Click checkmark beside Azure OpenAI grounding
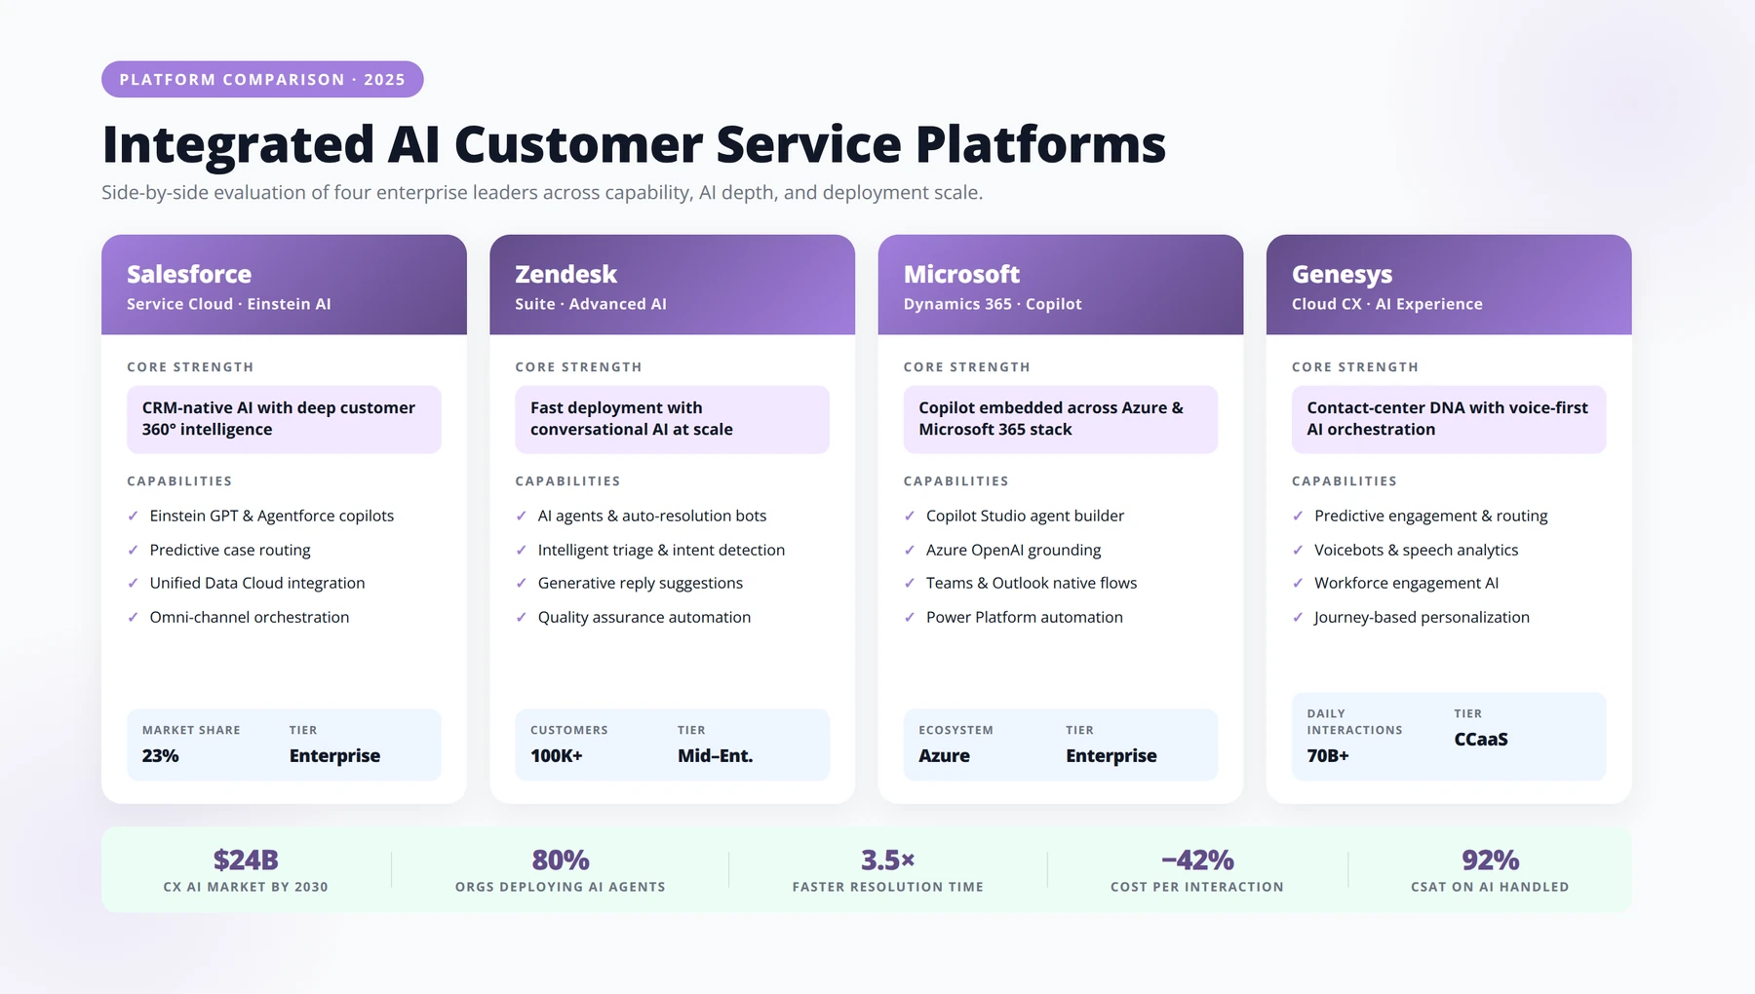1755x994 pixels. coord(910,550)
